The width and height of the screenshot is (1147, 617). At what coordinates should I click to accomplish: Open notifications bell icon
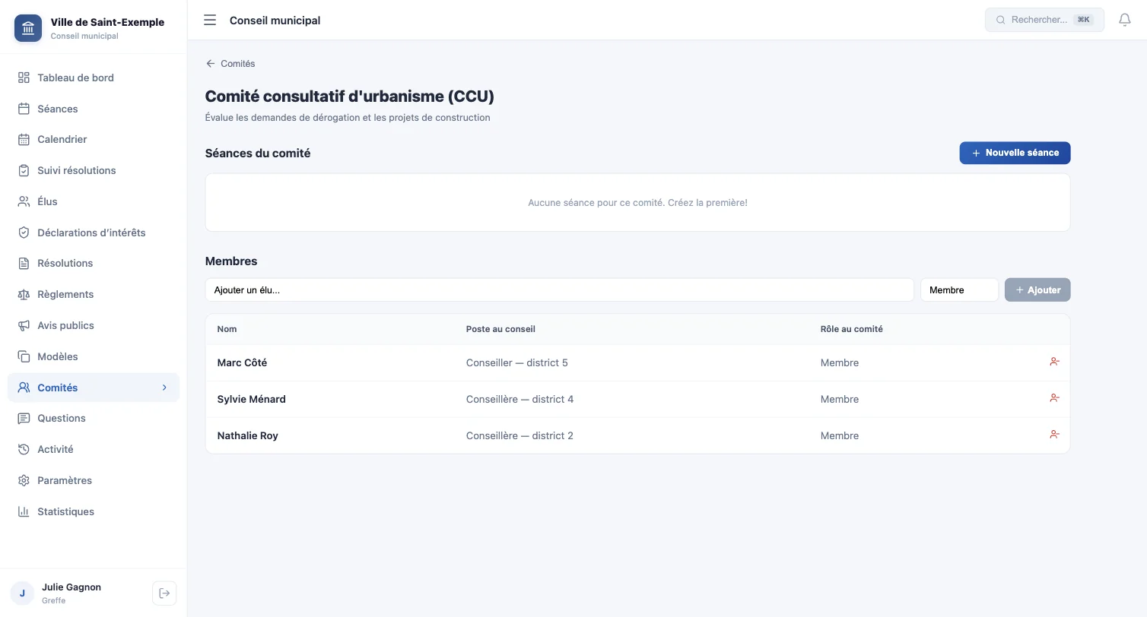1125,20
